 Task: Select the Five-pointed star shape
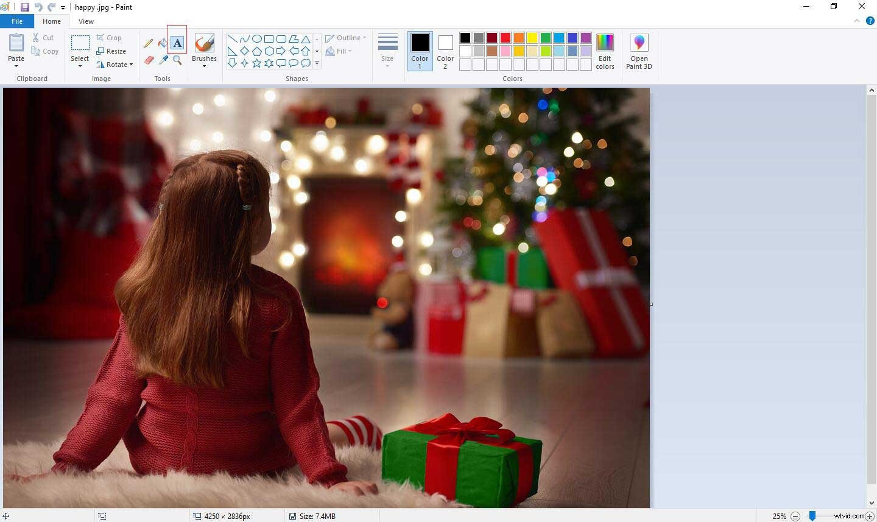258,63
